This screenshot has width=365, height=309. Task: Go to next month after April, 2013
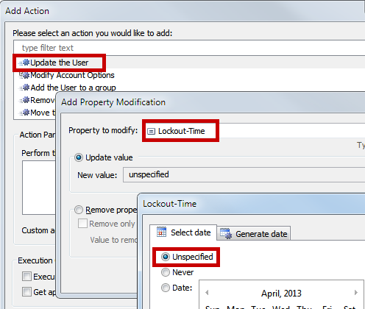coord(356,293)
